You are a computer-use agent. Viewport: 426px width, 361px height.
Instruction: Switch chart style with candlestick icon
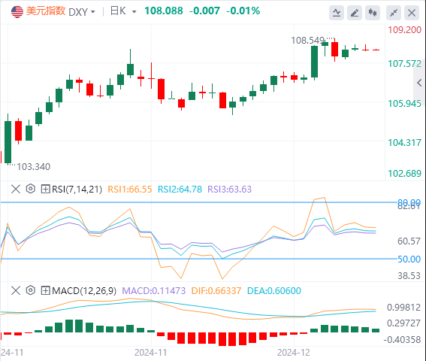[373, 13]
